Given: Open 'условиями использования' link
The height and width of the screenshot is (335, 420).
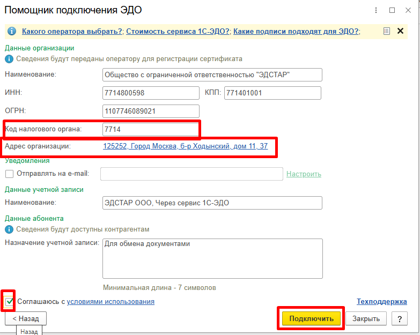Looking at the screenshot, I should (110, 302).
